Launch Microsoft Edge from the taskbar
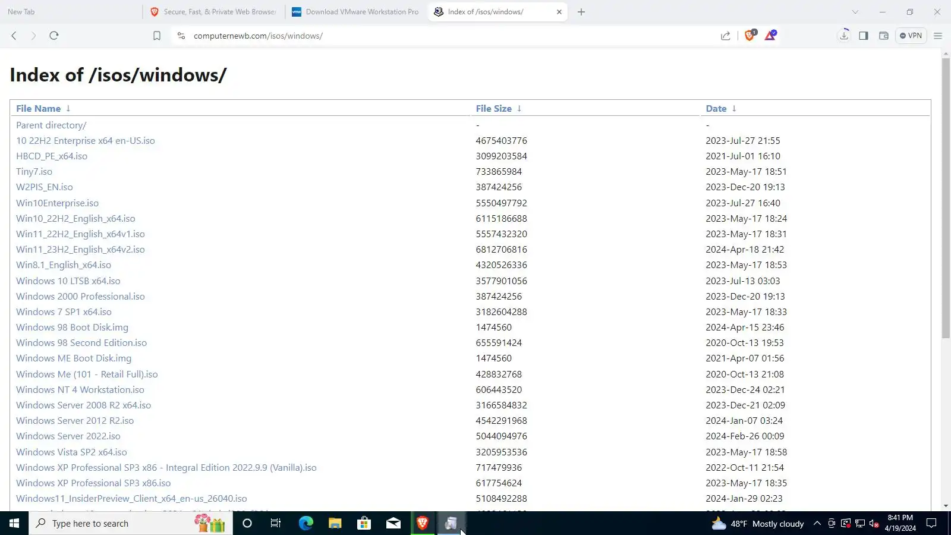 tap(306, 523)
